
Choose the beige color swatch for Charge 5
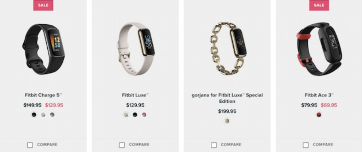(43, 115)
